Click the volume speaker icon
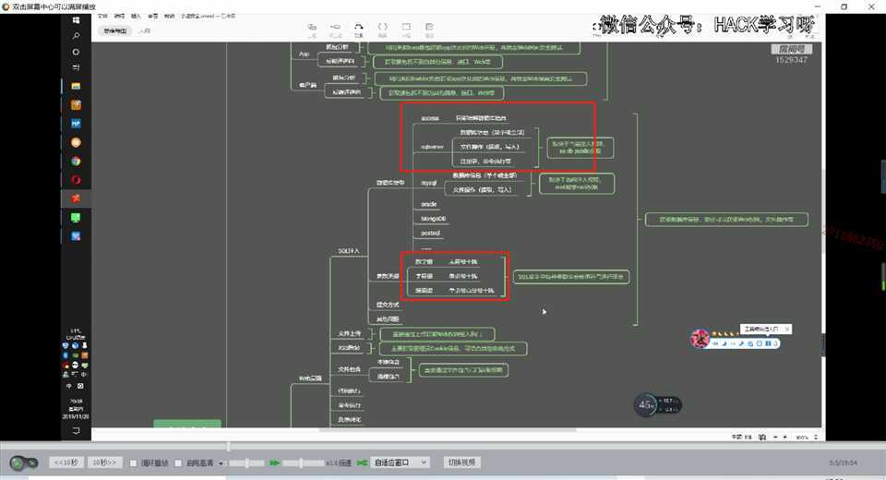The width and height of the screenshot is (886, 480). click(x=221, y=463)
